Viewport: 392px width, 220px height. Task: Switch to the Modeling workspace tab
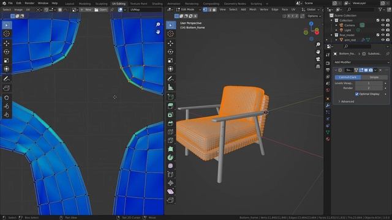click(x=85, y=4)
